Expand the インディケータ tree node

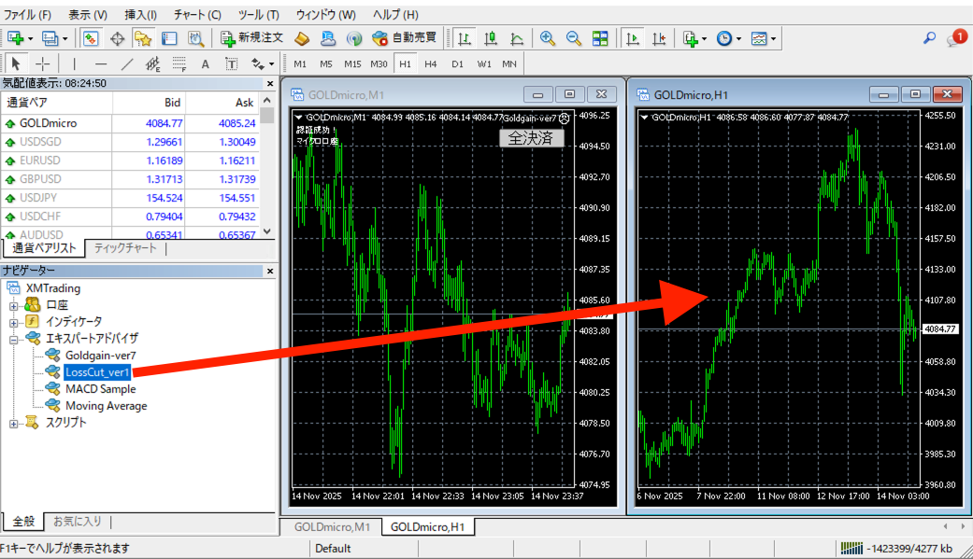pyautogui.click(x=14, y=322)
